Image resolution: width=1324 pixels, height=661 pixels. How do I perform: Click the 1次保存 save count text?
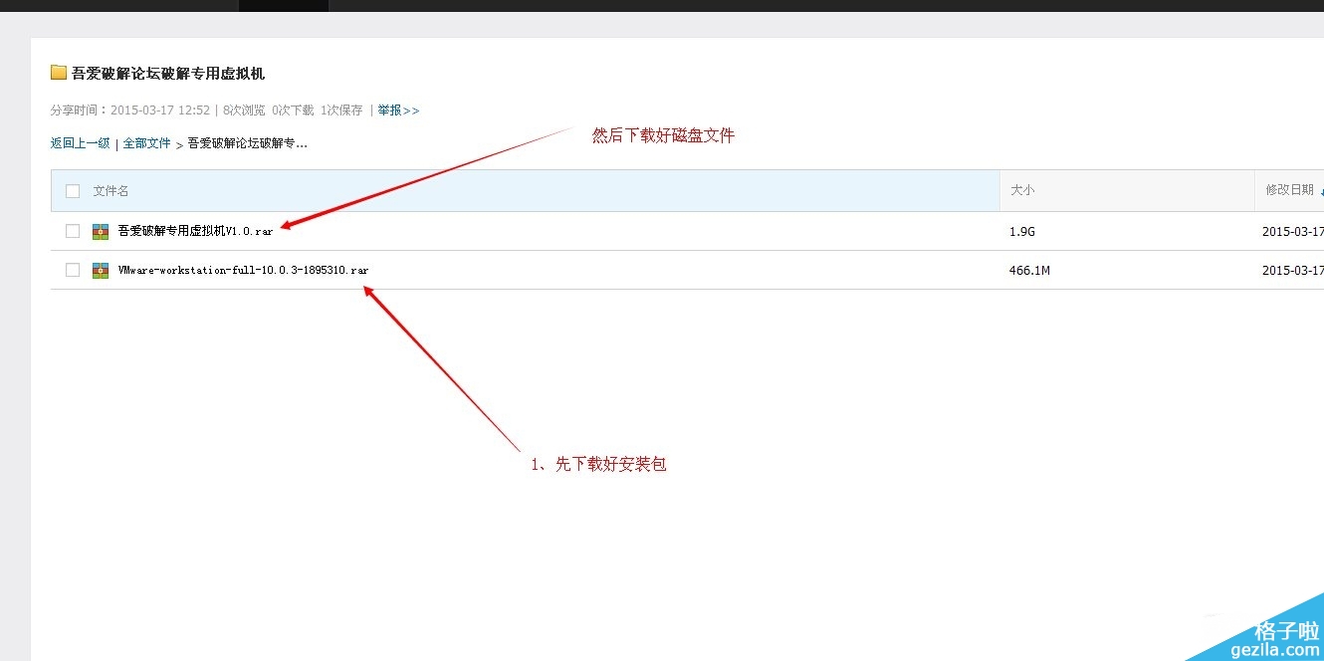tap(341, 110)
